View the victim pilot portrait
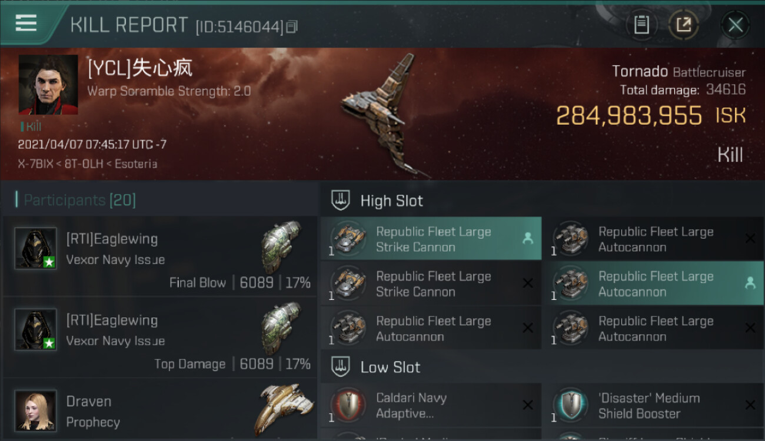This screenshot has width=765, height=441. pos(48,85)
